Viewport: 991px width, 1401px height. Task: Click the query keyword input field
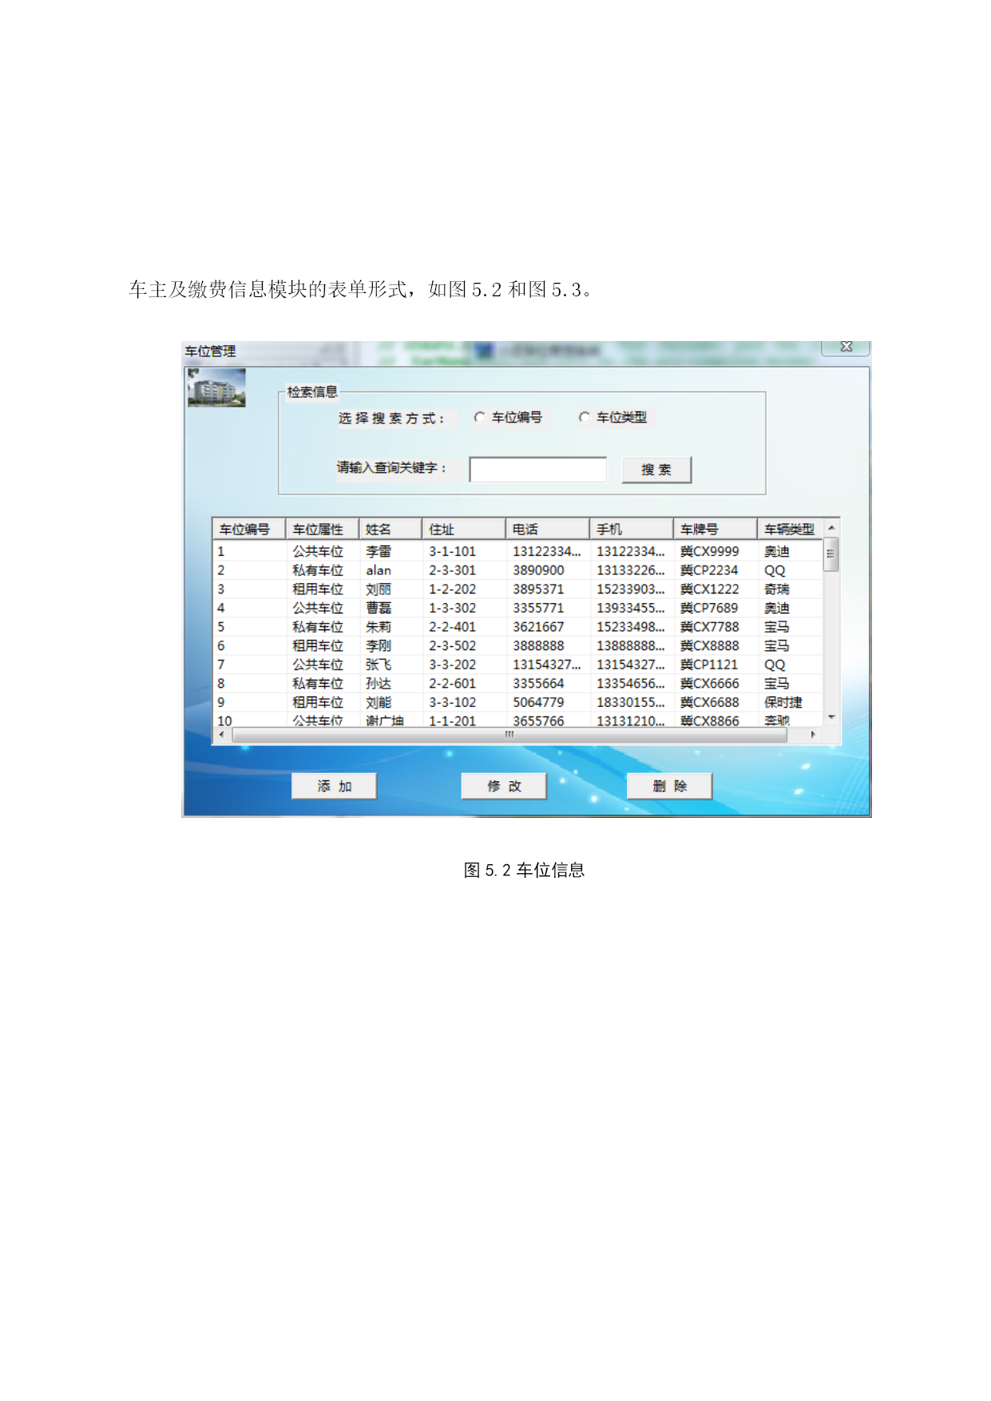click(537, 470)
